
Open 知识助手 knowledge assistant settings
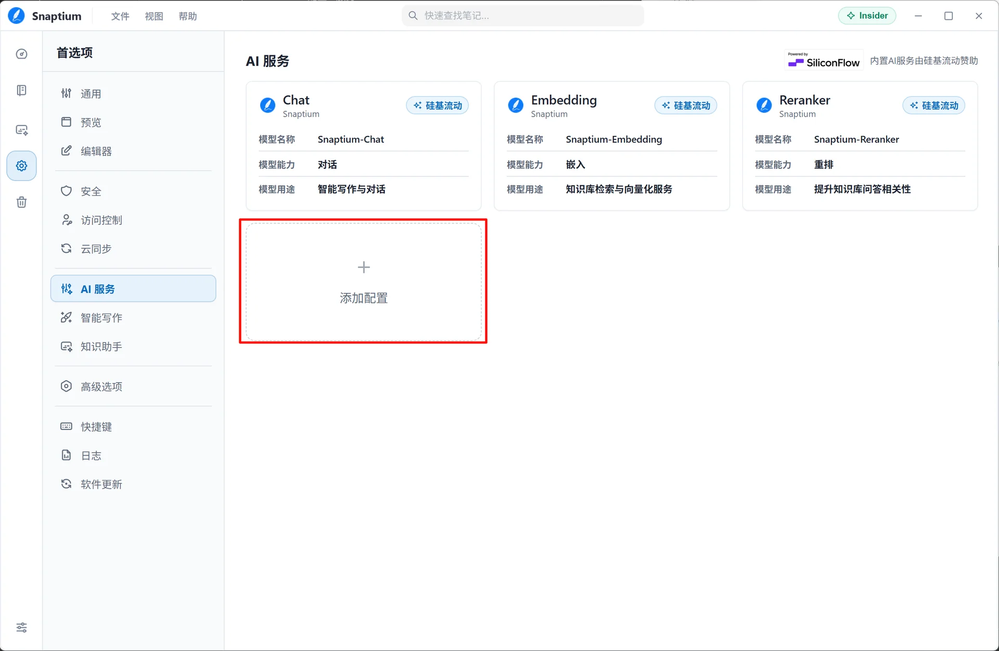point(133,347)
